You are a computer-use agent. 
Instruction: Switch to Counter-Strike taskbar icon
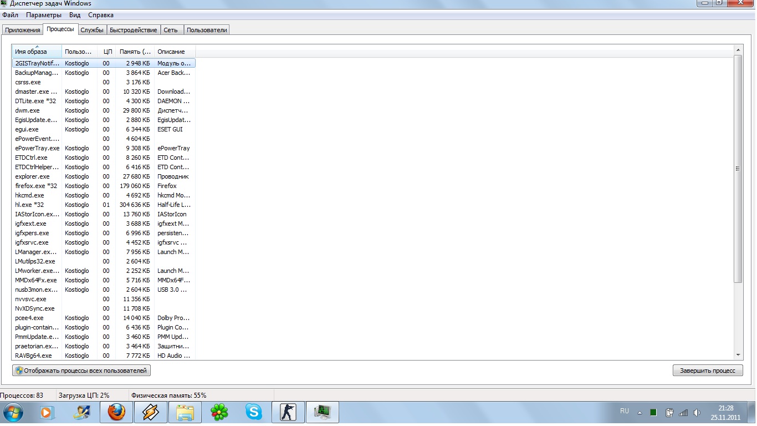tap(288, 412)
